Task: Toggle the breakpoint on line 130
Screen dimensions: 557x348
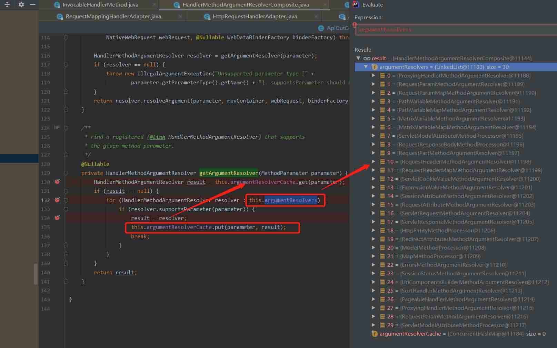Action: (57, 182)
